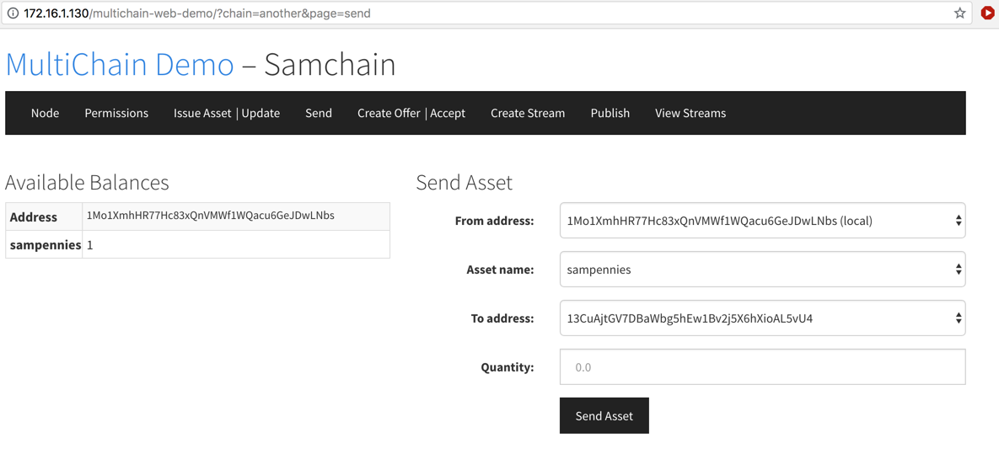Viewport: 999px width, 449px height.
Task: Open the Create Offer page
Action: point(389,113)
